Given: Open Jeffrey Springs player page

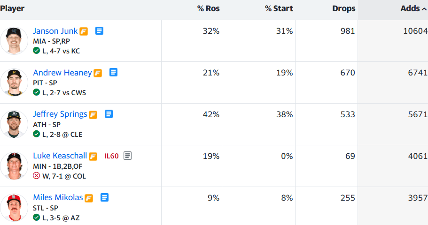Looking at the screenshot, I should pyautogui.click(x=60, y=114).
